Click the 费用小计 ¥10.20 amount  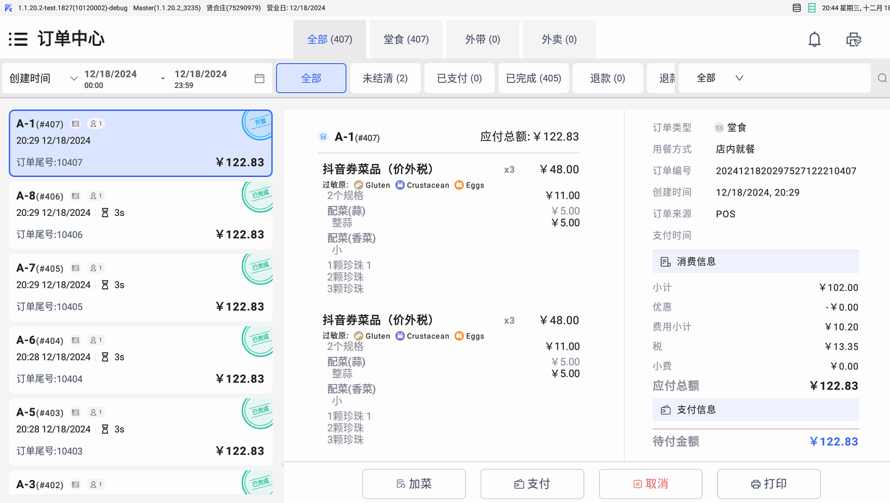(x=841, y=327)
